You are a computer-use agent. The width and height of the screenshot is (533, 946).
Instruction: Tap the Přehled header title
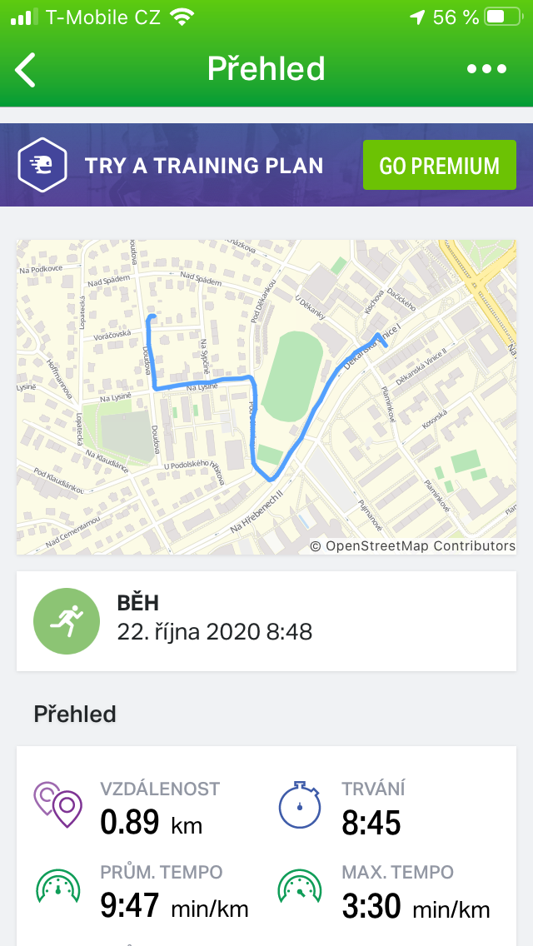point(266,69)
